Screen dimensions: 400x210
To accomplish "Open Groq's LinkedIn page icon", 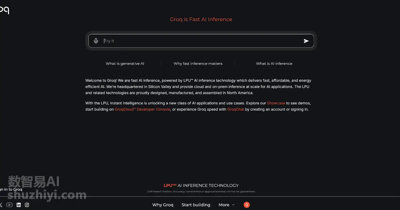I will [19, 205].
